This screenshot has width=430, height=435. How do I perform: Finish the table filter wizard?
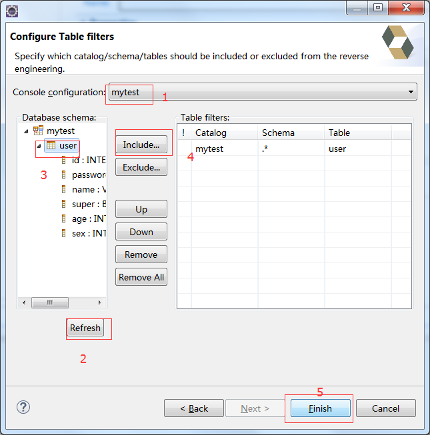(321, 408)
